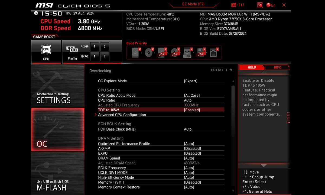Open the OC Explore Mode Expert dropdown
This screenshot has height=195, width=325.
191,81
